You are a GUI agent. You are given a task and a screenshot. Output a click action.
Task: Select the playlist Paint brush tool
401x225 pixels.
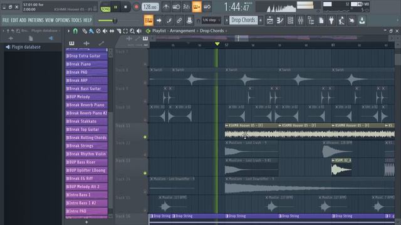tap(91, 31)
